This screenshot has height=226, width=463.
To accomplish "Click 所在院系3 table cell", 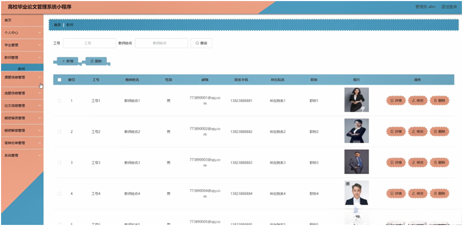I will pyautogui.click(x=277, y=163).
